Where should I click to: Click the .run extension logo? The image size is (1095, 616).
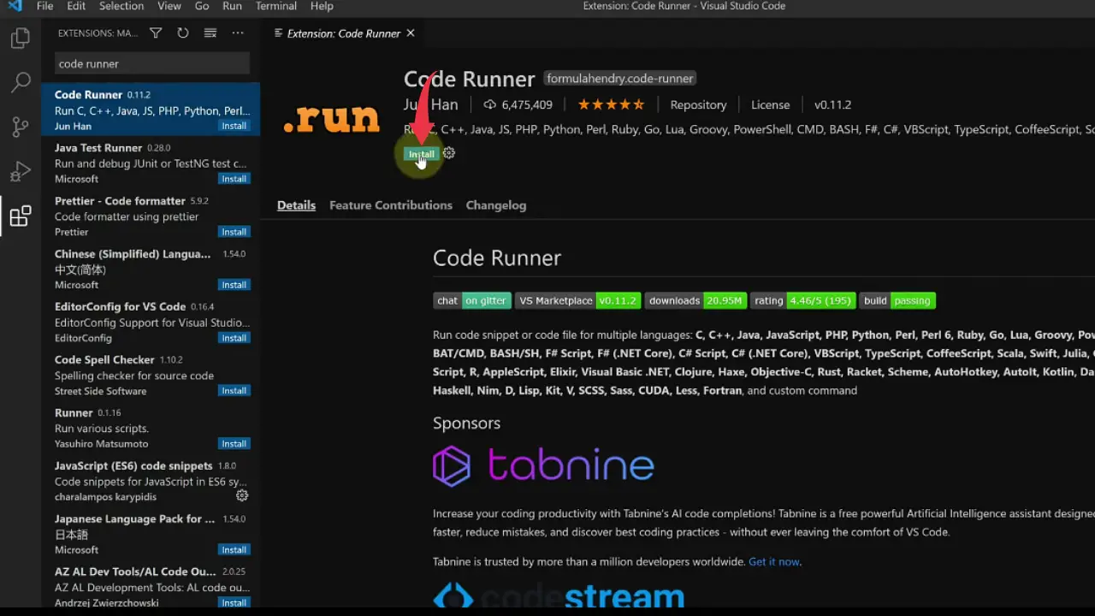click(331, 119)
